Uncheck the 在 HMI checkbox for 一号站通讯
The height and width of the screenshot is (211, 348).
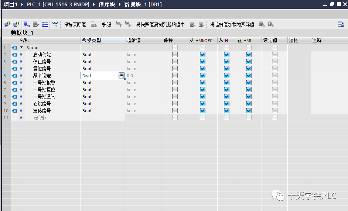click(x=249, y=97)
